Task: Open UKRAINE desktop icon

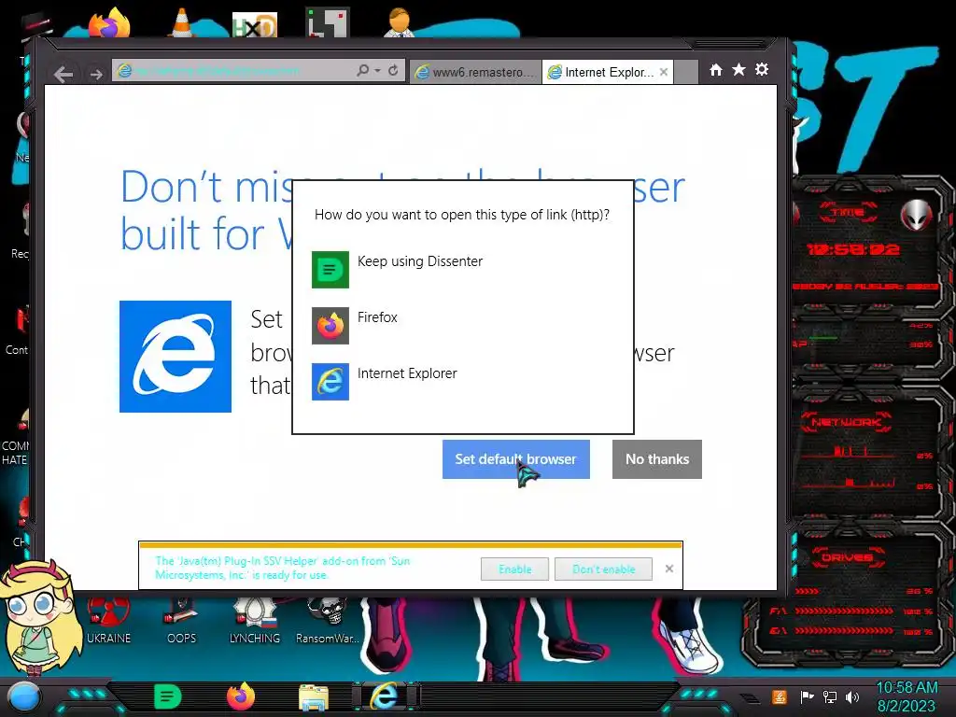Action: [x=108, y=621]
